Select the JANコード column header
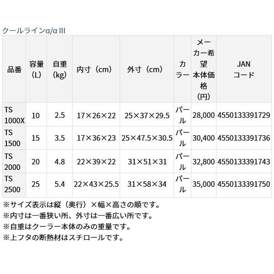This screenshot has width=274, height=274. pos(244,69)
